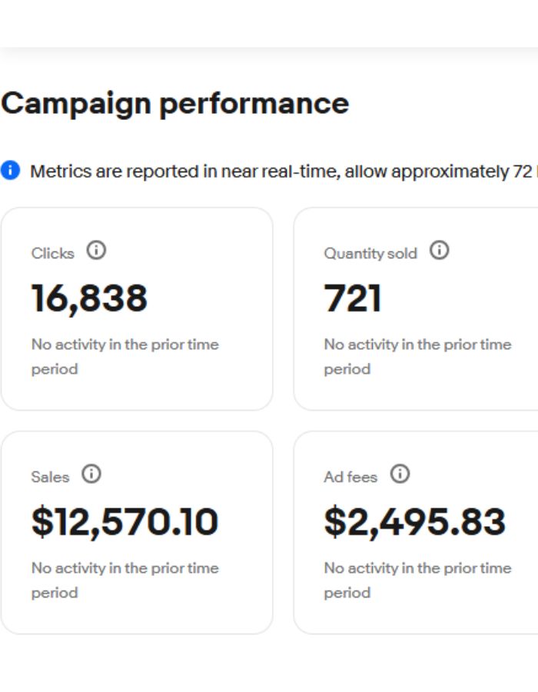
Task: Select the $12,570.10 sales amount
Action: tap(125, 522)
